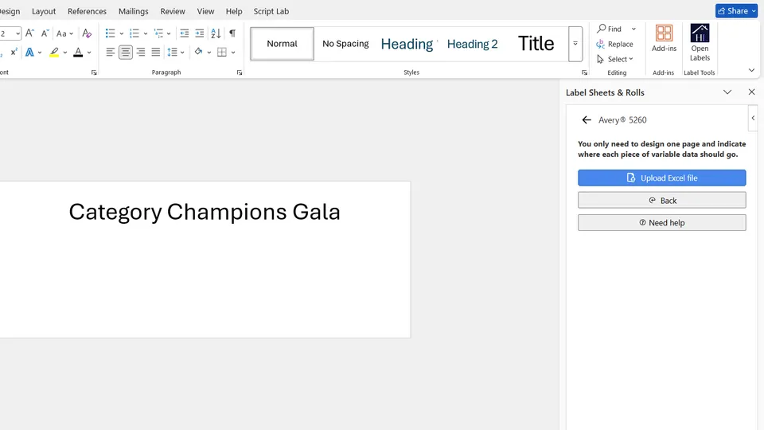Open the highlight color dropdown arrow

64,53
